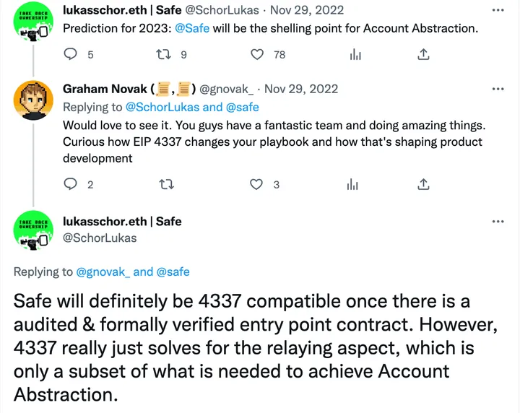Like Graham Novak's reply
Viewport: 520px width, 413px height.
click(x=256, y=184)
